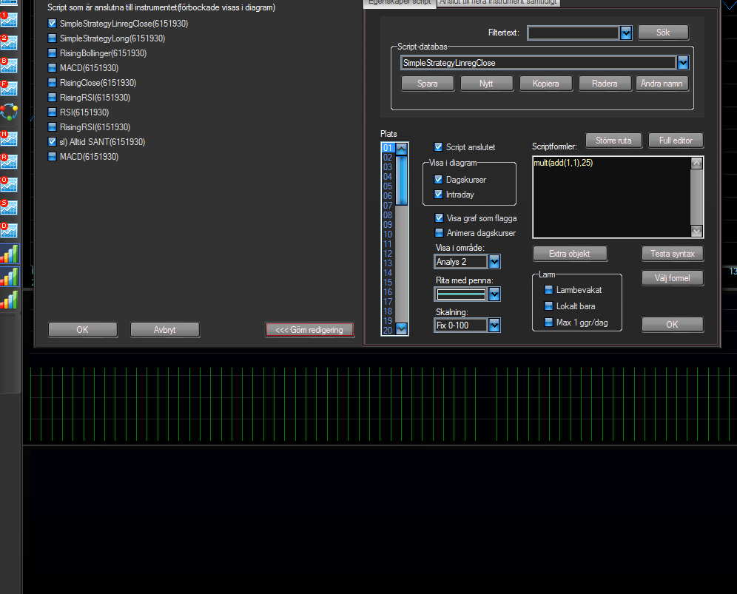Click chart icon with red '1' badge
Image resolution: width=737 pixels, height=594 pixels.
click(x=9, y=19)
